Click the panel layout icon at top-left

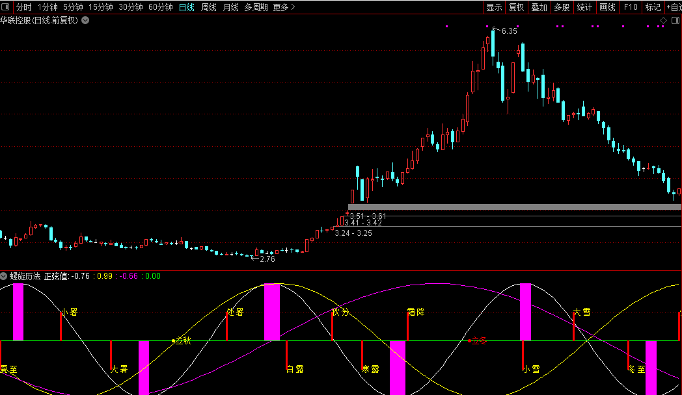point(5,7)
